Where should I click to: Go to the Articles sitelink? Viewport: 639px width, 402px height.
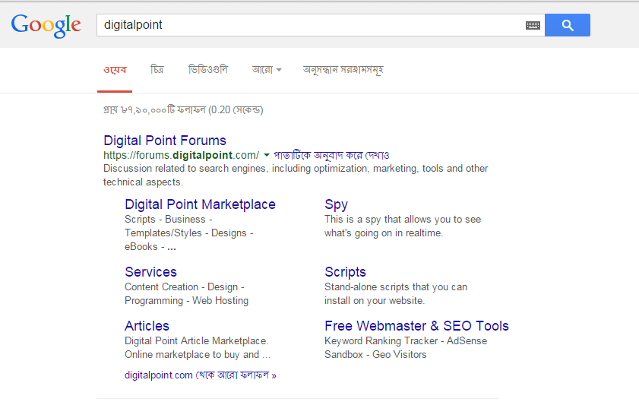(147, 326)
